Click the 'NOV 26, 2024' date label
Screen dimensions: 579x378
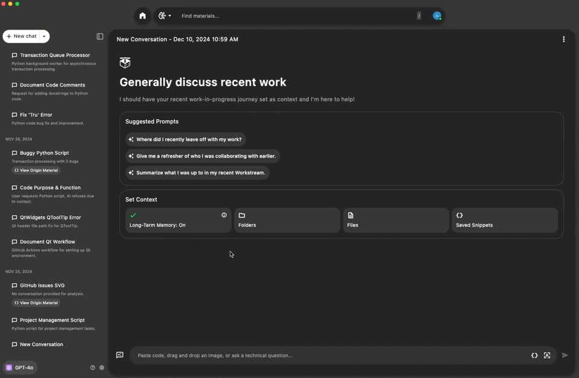19,139
